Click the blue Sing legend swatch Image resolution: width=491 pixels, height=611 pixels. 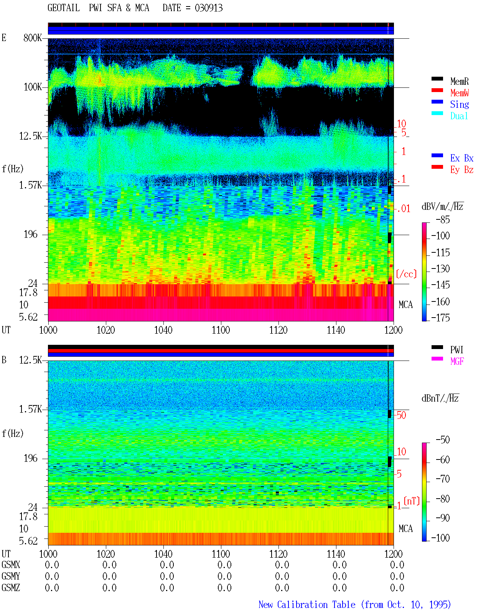pyautogui.click(x=437, y=102)
